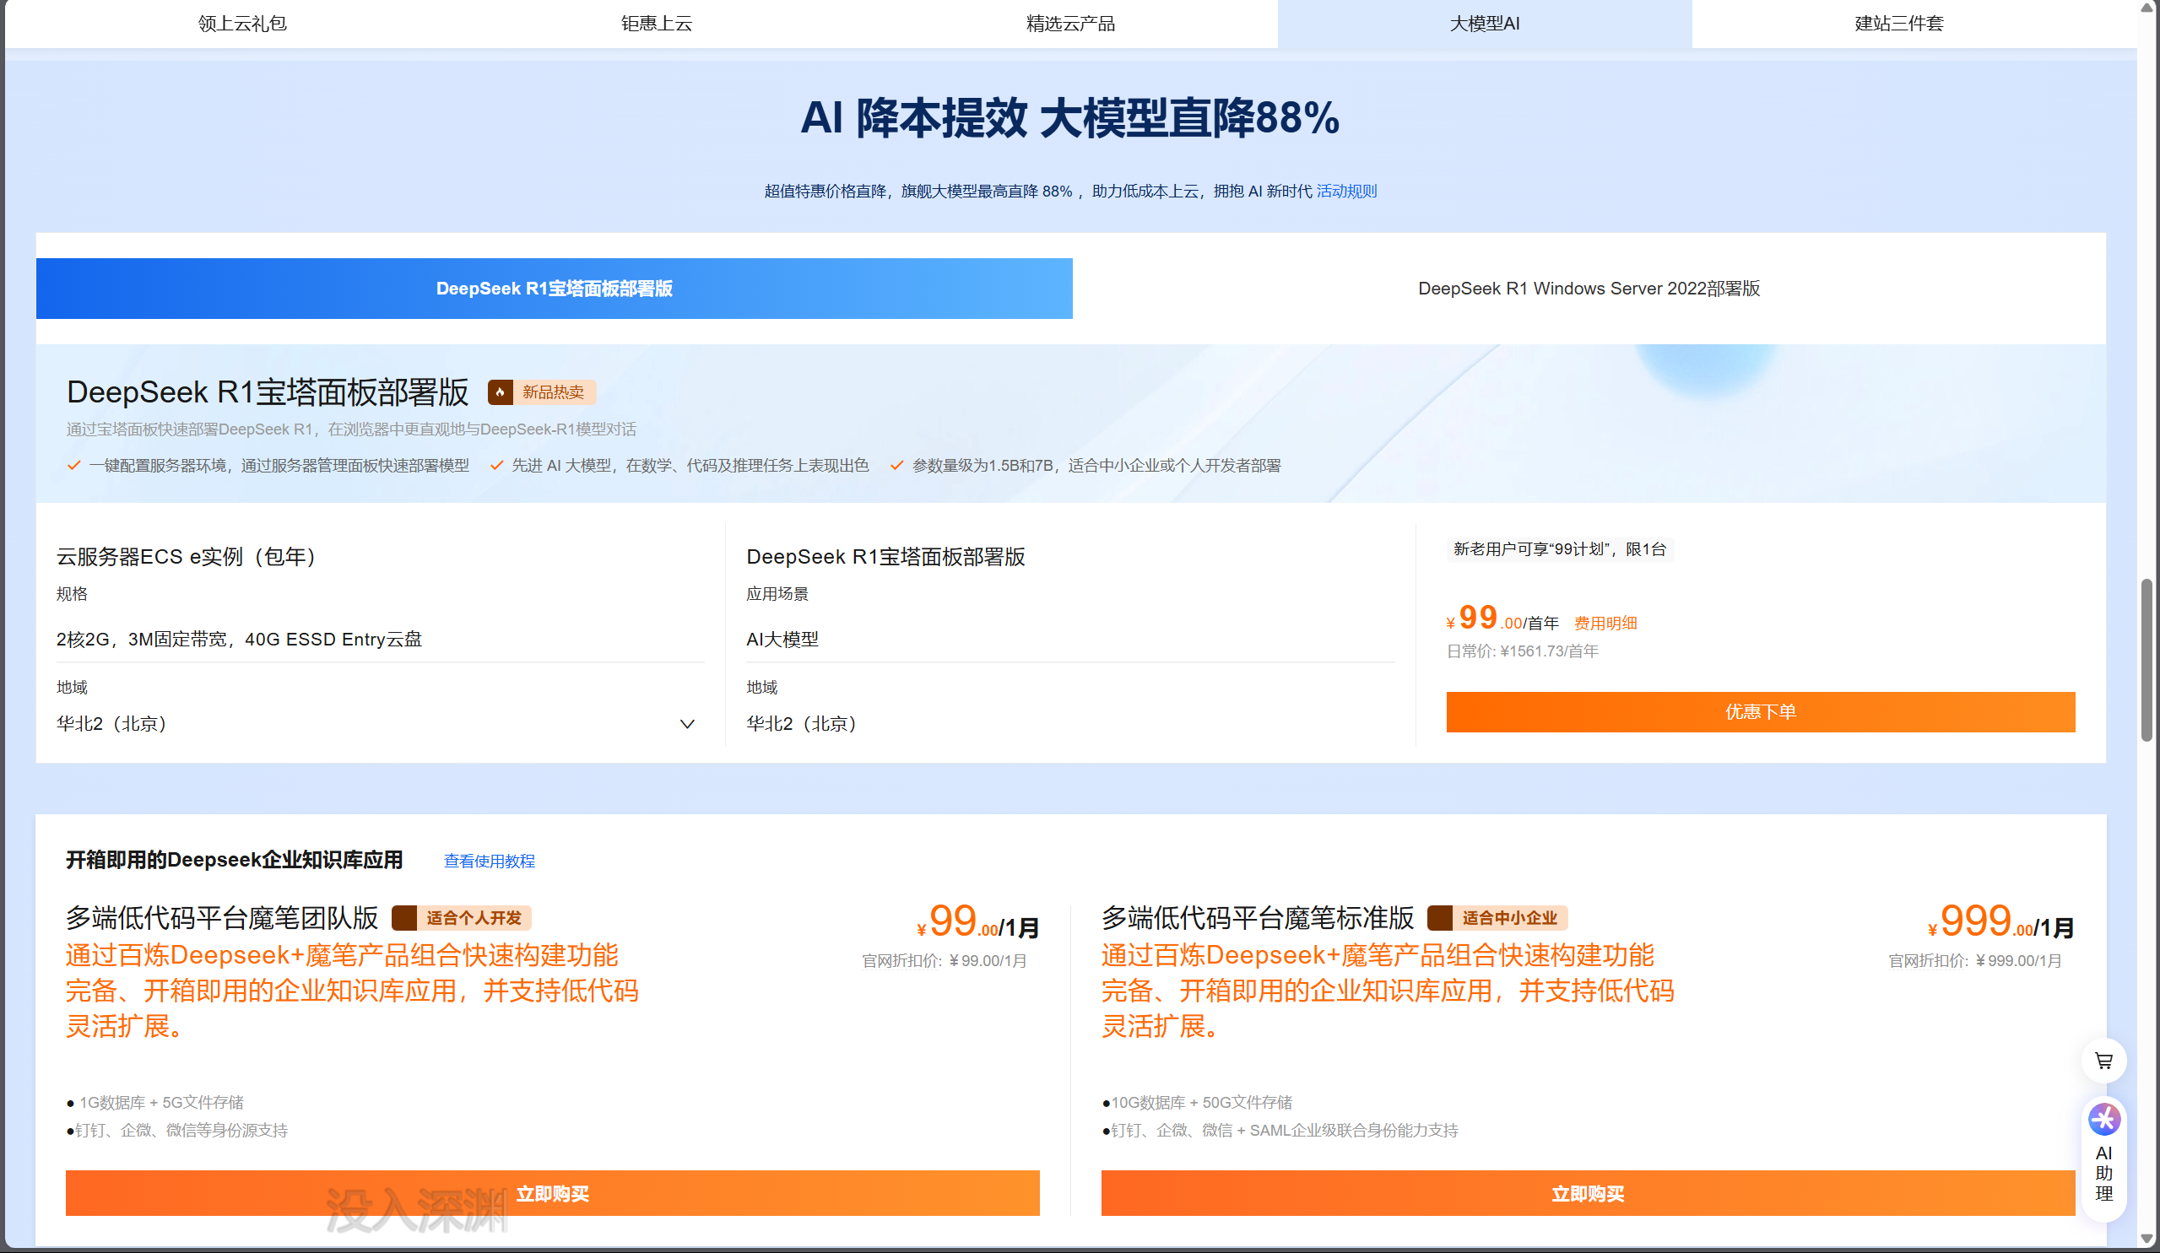Open the 活动规则 link
Image resolution: width=2160 pixels, height=1253 pixels.
pyautogui.click(x=1346, y=190)
